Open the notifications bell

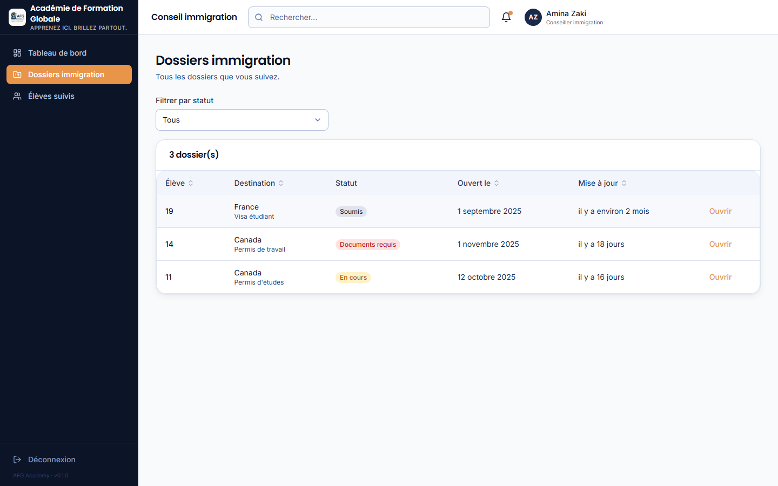pos(506,17)
